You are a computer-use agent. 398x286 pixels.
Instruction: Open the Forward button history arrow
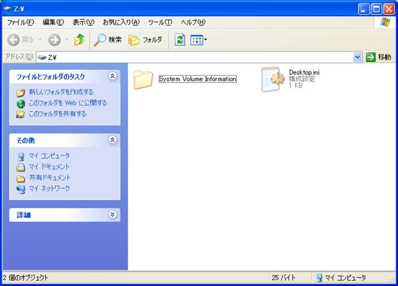pos(66,40)
